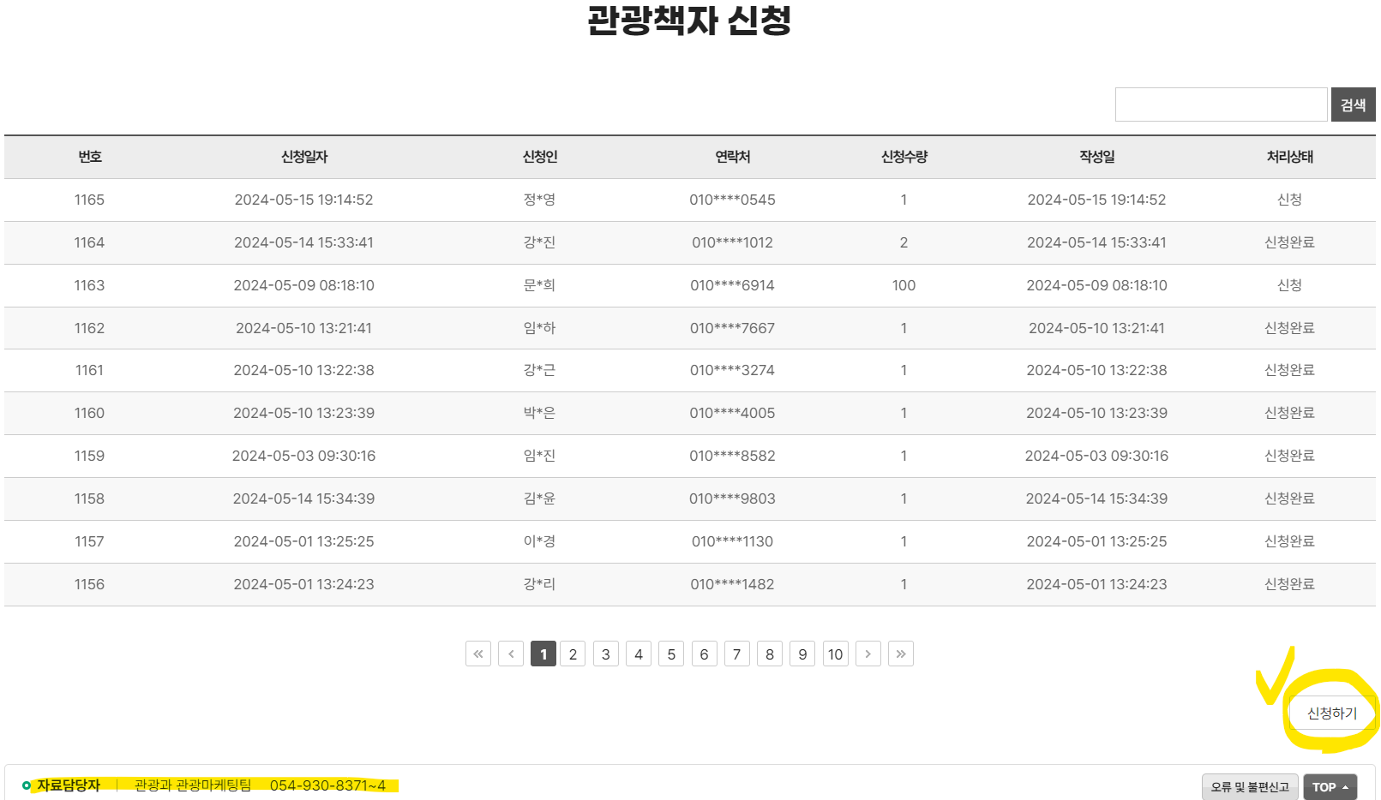The image size is (1381, 800).
Task: Click phone number 010****4005
Action: [x=733, y=413]
